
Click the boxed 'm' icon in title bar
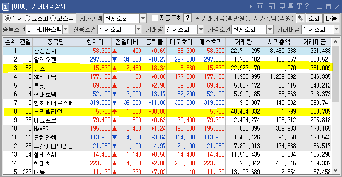pyautogui.click(x=260, y=7)
